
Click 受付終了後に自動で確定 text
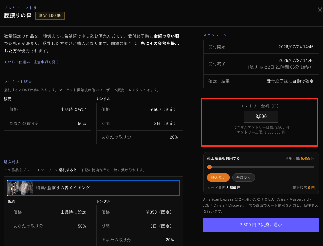click(x=290, y=81)
